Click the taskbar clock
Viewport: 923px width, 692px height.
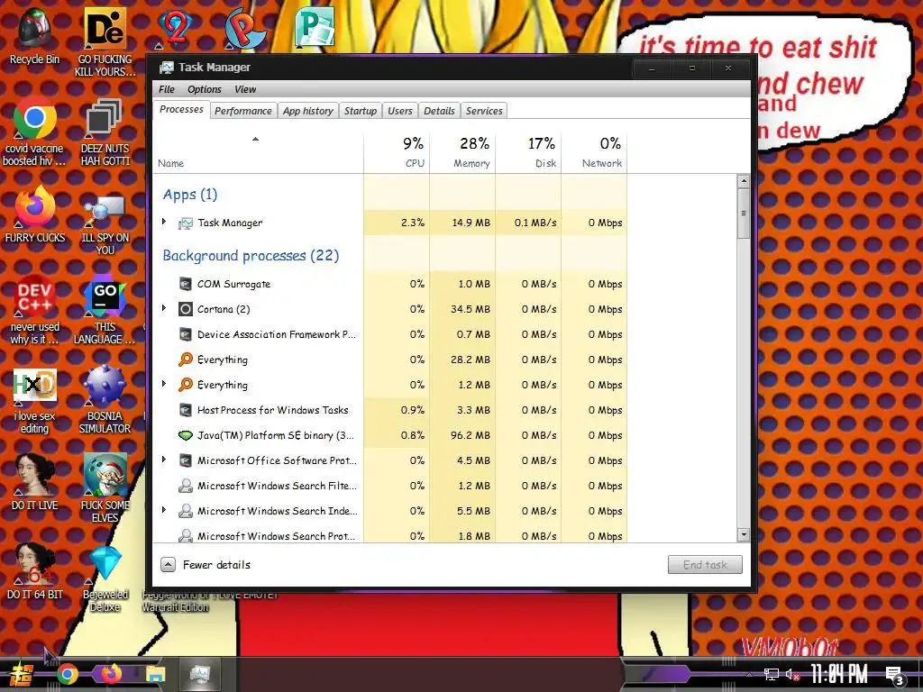pos(839,674)
